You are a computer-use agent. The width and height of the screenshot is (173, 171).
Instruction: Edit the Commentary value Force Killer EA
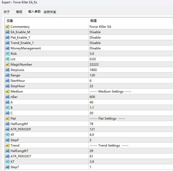(x=131, y=27)
